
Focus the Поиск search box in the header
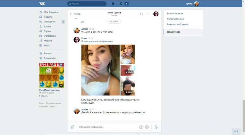click(x=87, y=4)
